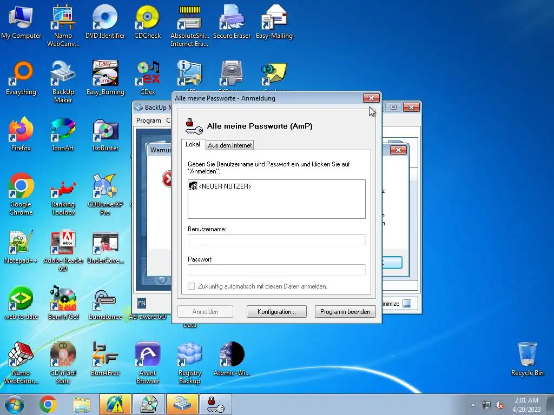554x415 pixels.
Task: Open Atomic-Wi... desktop shortcut
Action: pyautogui.click(x=232, y=359)
